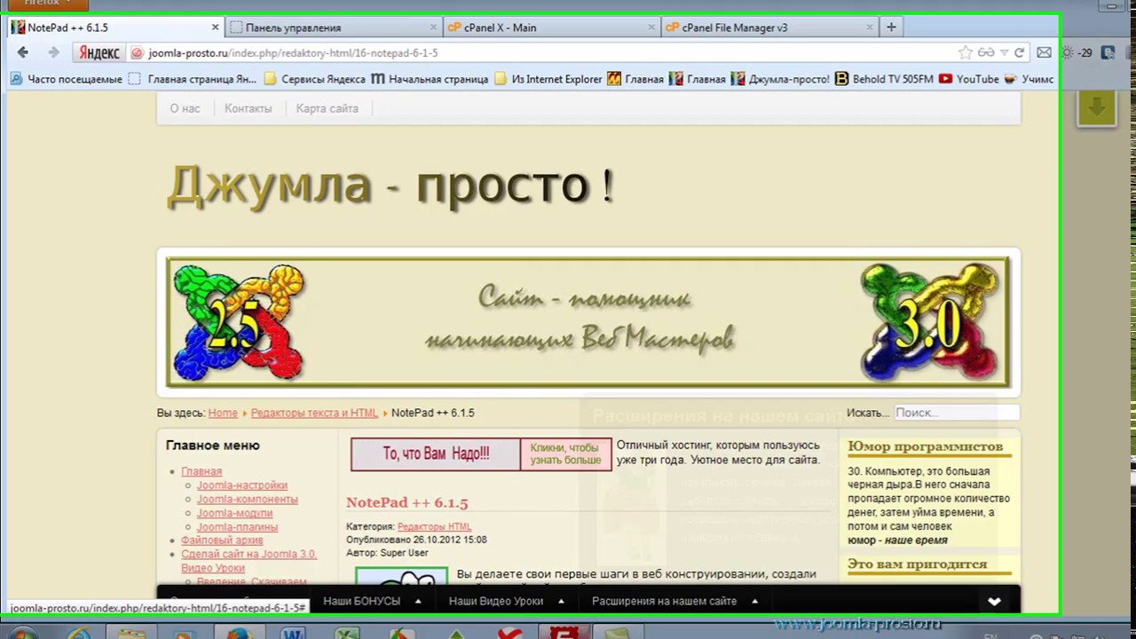Click the browser forward arrow
Screen dimensions: 1136x639
tap(53, 52)
